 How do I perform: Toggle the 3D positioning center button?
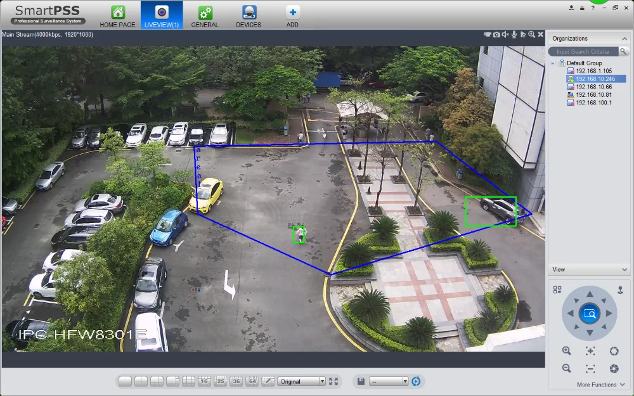[x=590, y=313]
